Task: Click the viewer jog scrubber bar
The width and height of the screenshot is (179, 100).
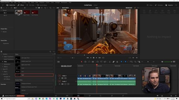Action: [x=98, y=55]
